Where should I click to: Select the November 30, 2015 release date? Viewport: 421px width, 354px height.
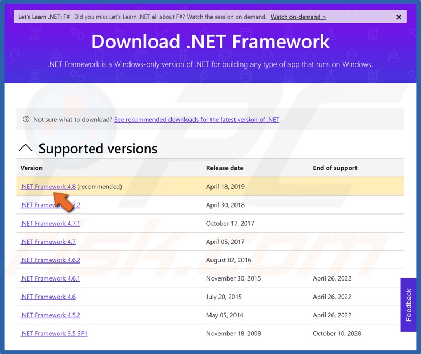[x=233, y=278]
